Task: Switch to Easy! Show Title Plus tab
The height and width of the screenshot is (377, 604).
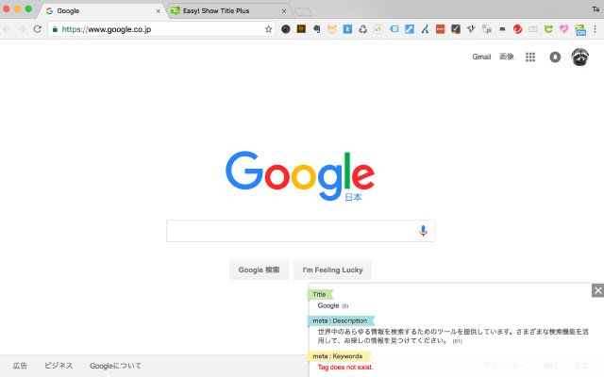Action: (228, 10)
